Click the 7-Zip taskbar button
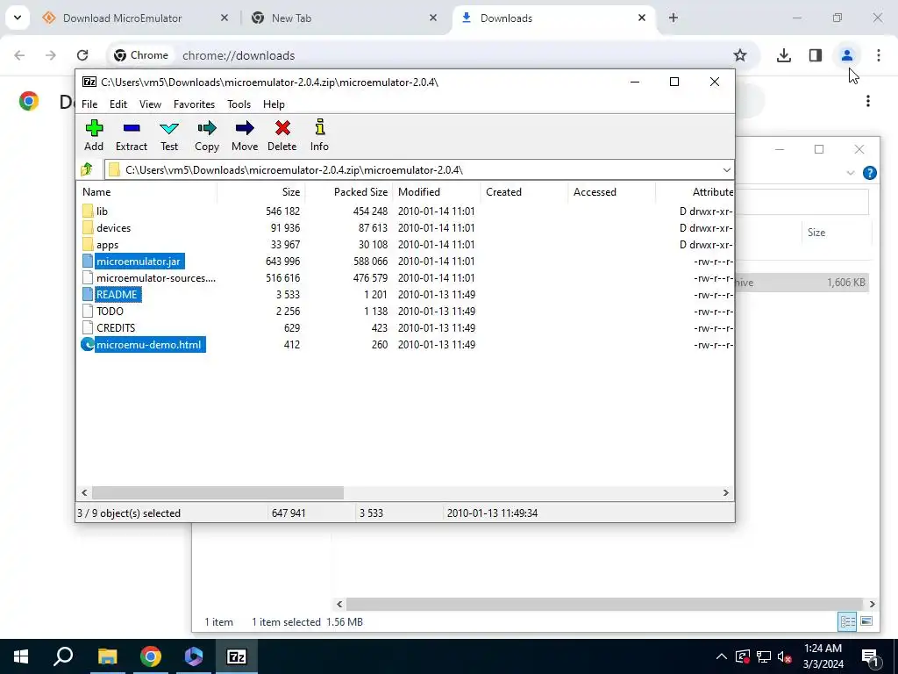 (x=237, y=656)
